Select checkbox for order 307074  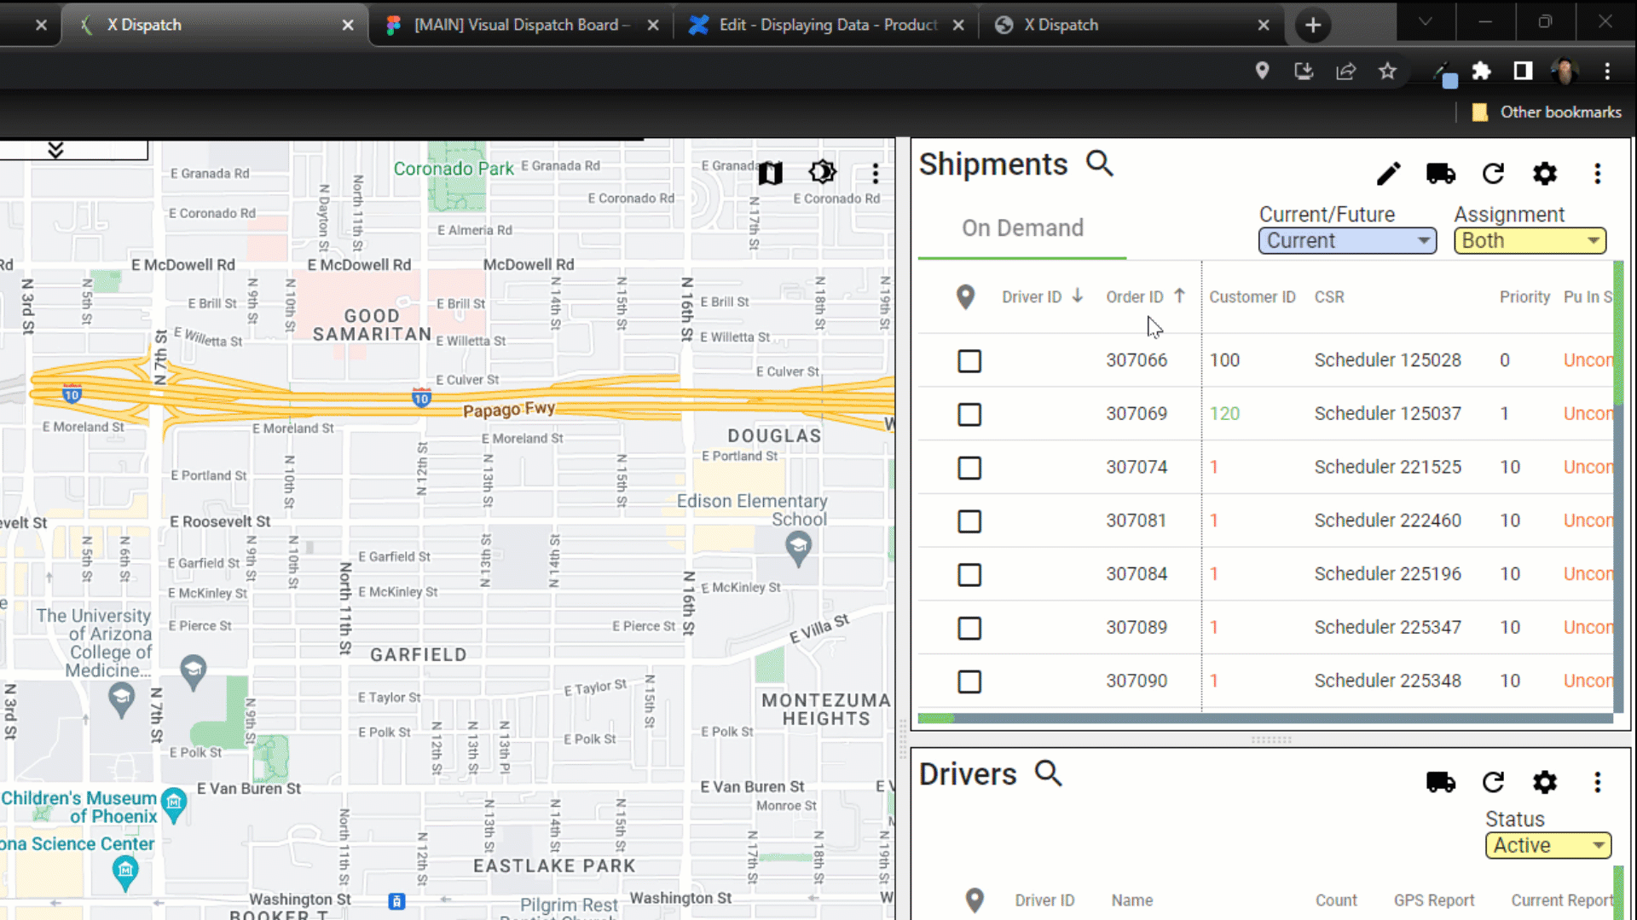pos(969,468)
